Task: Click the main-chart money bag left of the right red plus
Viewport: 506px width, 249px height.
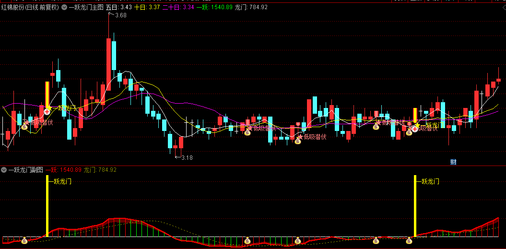Action: [409, 132]
